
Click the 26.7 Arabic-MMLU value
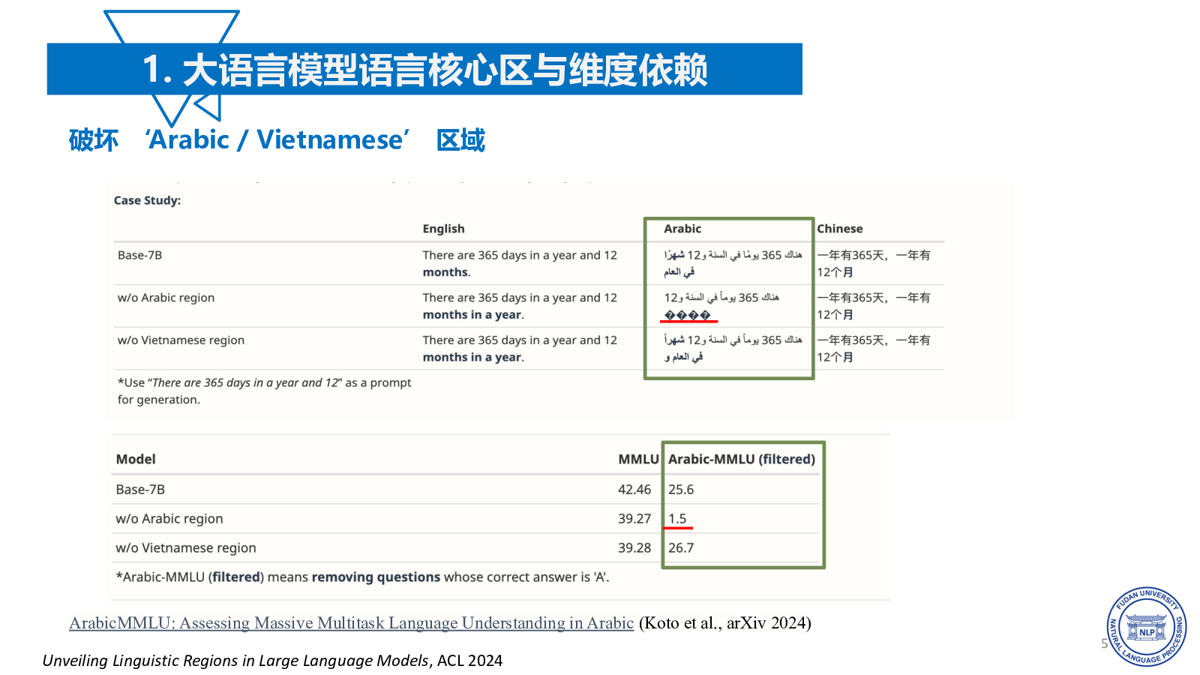[681, 548]
